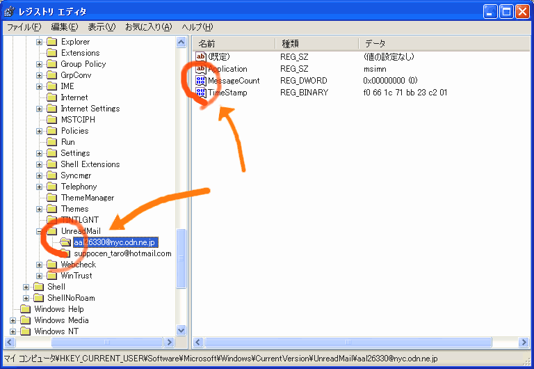Click the Internet folder icon
The width and height of the screenshot is (534, 369).
(x=51, y=97)
